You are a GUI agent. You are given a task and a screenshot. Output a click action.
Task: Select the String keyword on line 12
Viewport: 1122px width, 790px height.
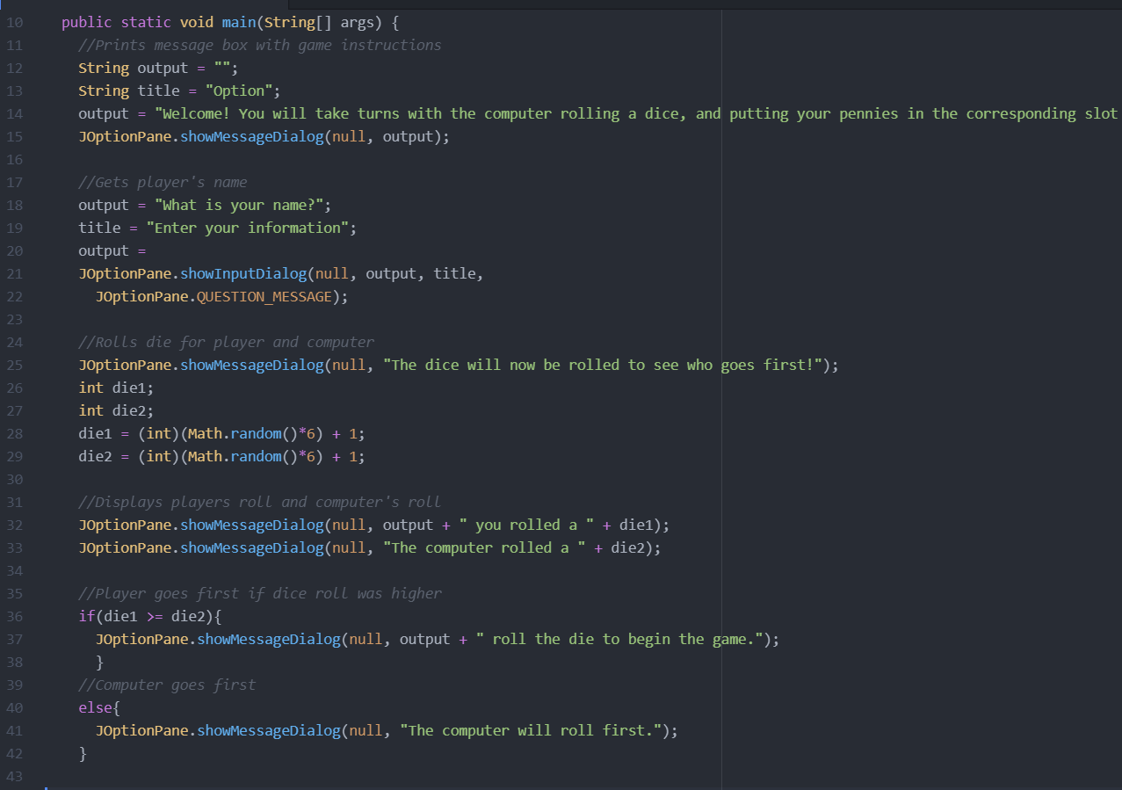tap(103, 68)
